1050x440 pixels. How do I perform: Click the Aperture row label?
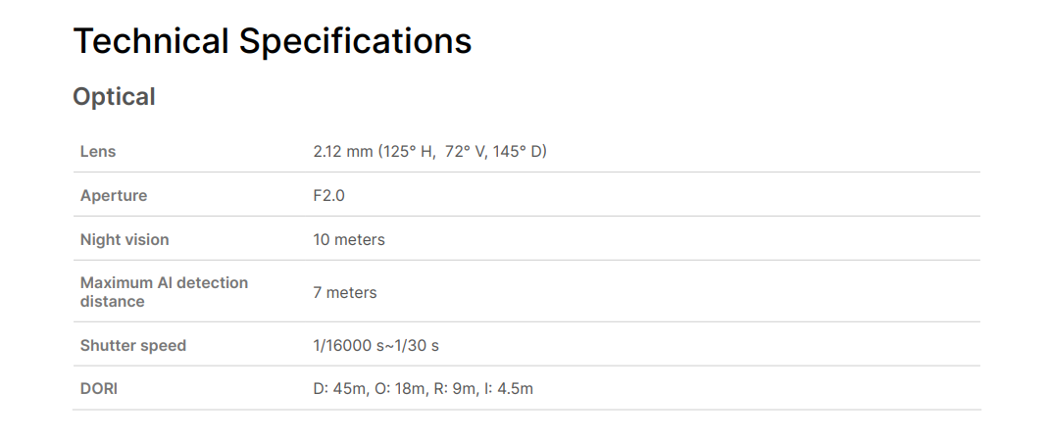pos(114,196)
